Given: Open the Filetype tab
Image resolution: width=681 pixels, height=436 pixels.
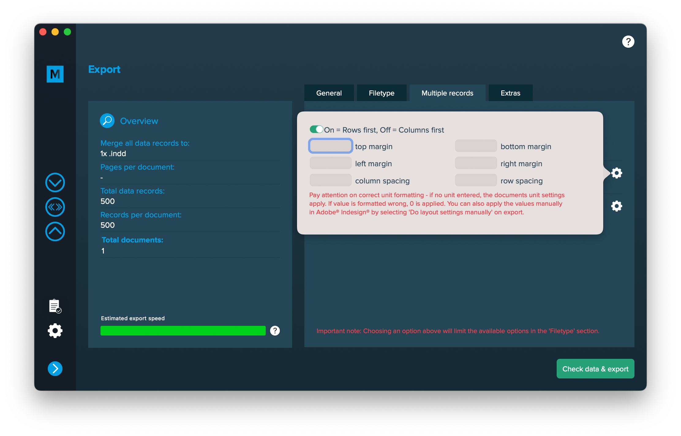Looking at the screenshot, I should (x=382, y=93).
